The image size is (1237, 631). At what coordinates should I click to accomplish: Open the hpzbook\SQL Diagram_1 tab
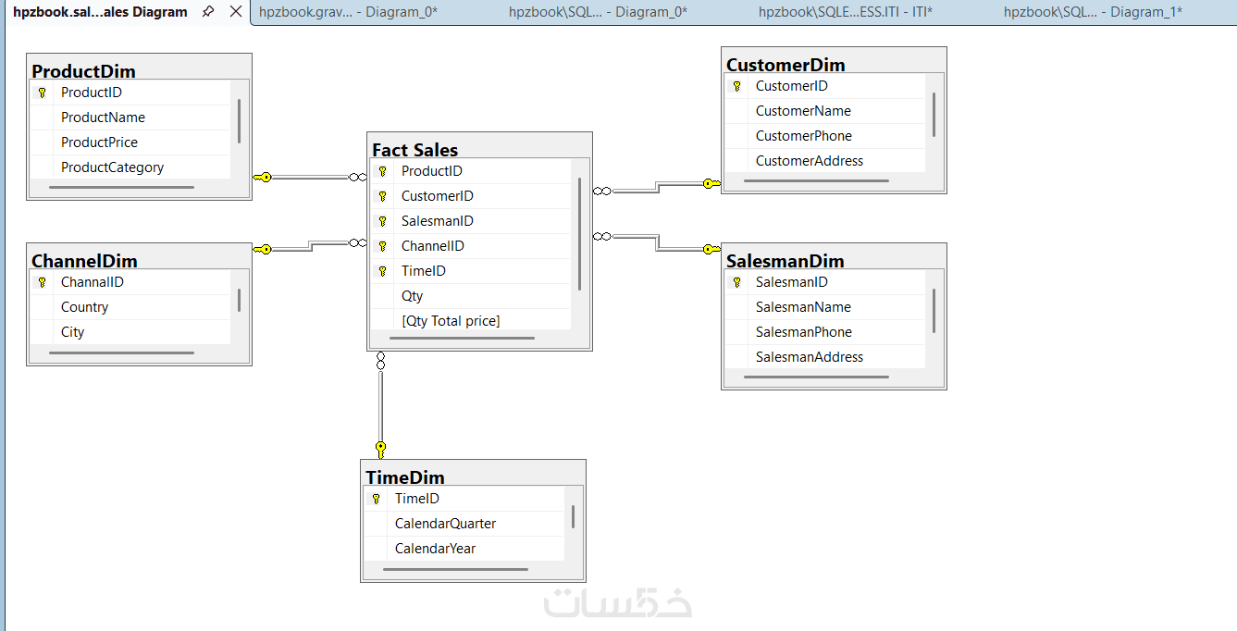(x=1093, y=12)
